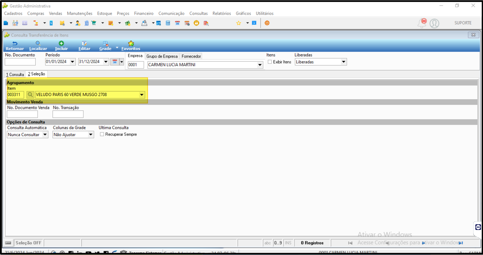Open the people/customers toolbar icon
This screenshot has height=255, width=483.
[15, 23]
